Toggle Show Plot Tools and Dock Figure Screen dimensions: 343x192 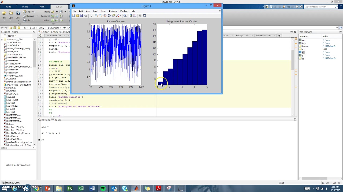[x=144, y=15]
